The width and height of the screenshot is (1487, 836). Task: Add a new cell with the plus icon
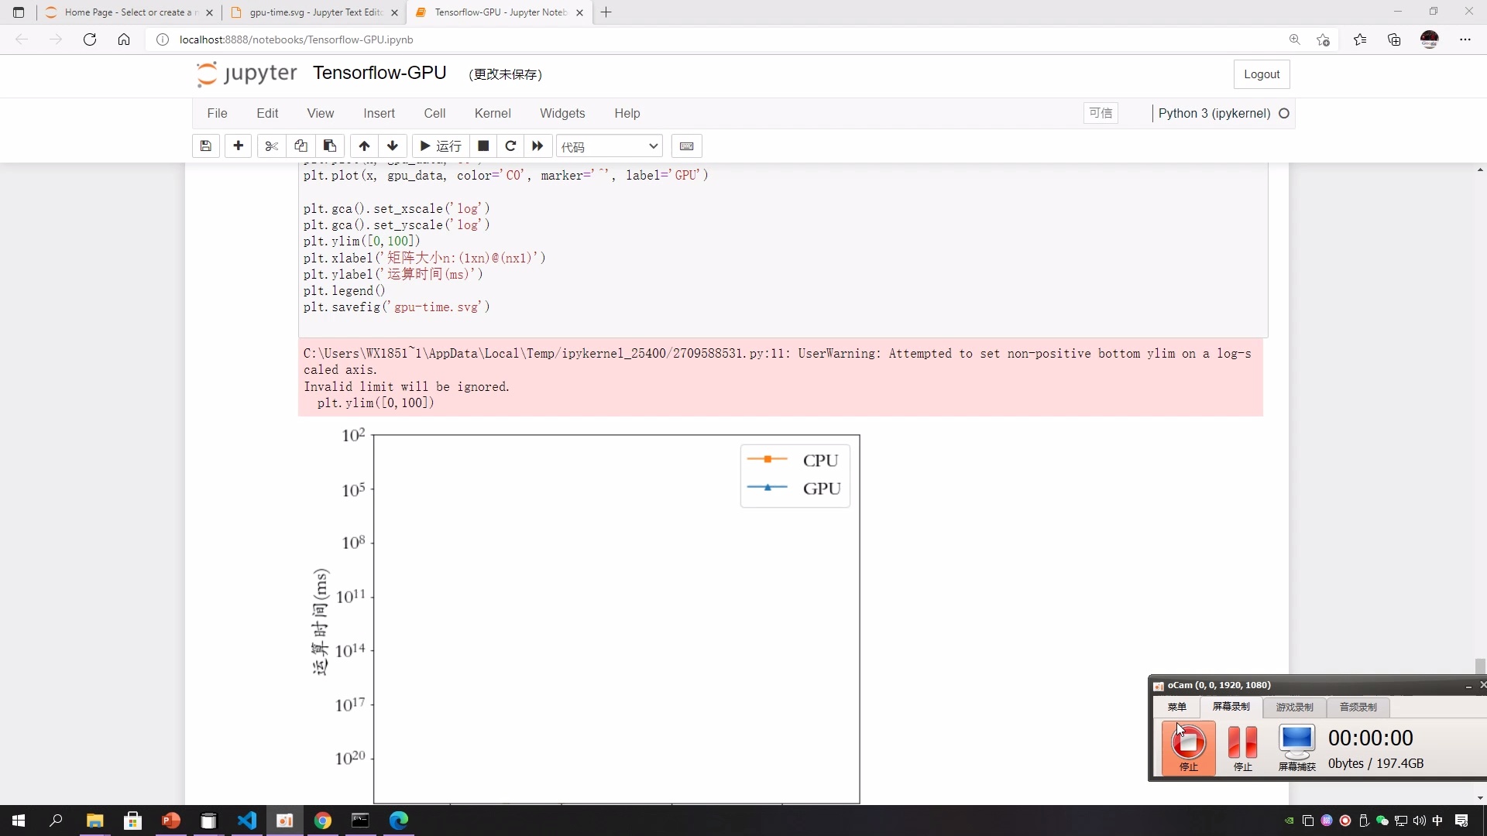[x=238, y=146]
